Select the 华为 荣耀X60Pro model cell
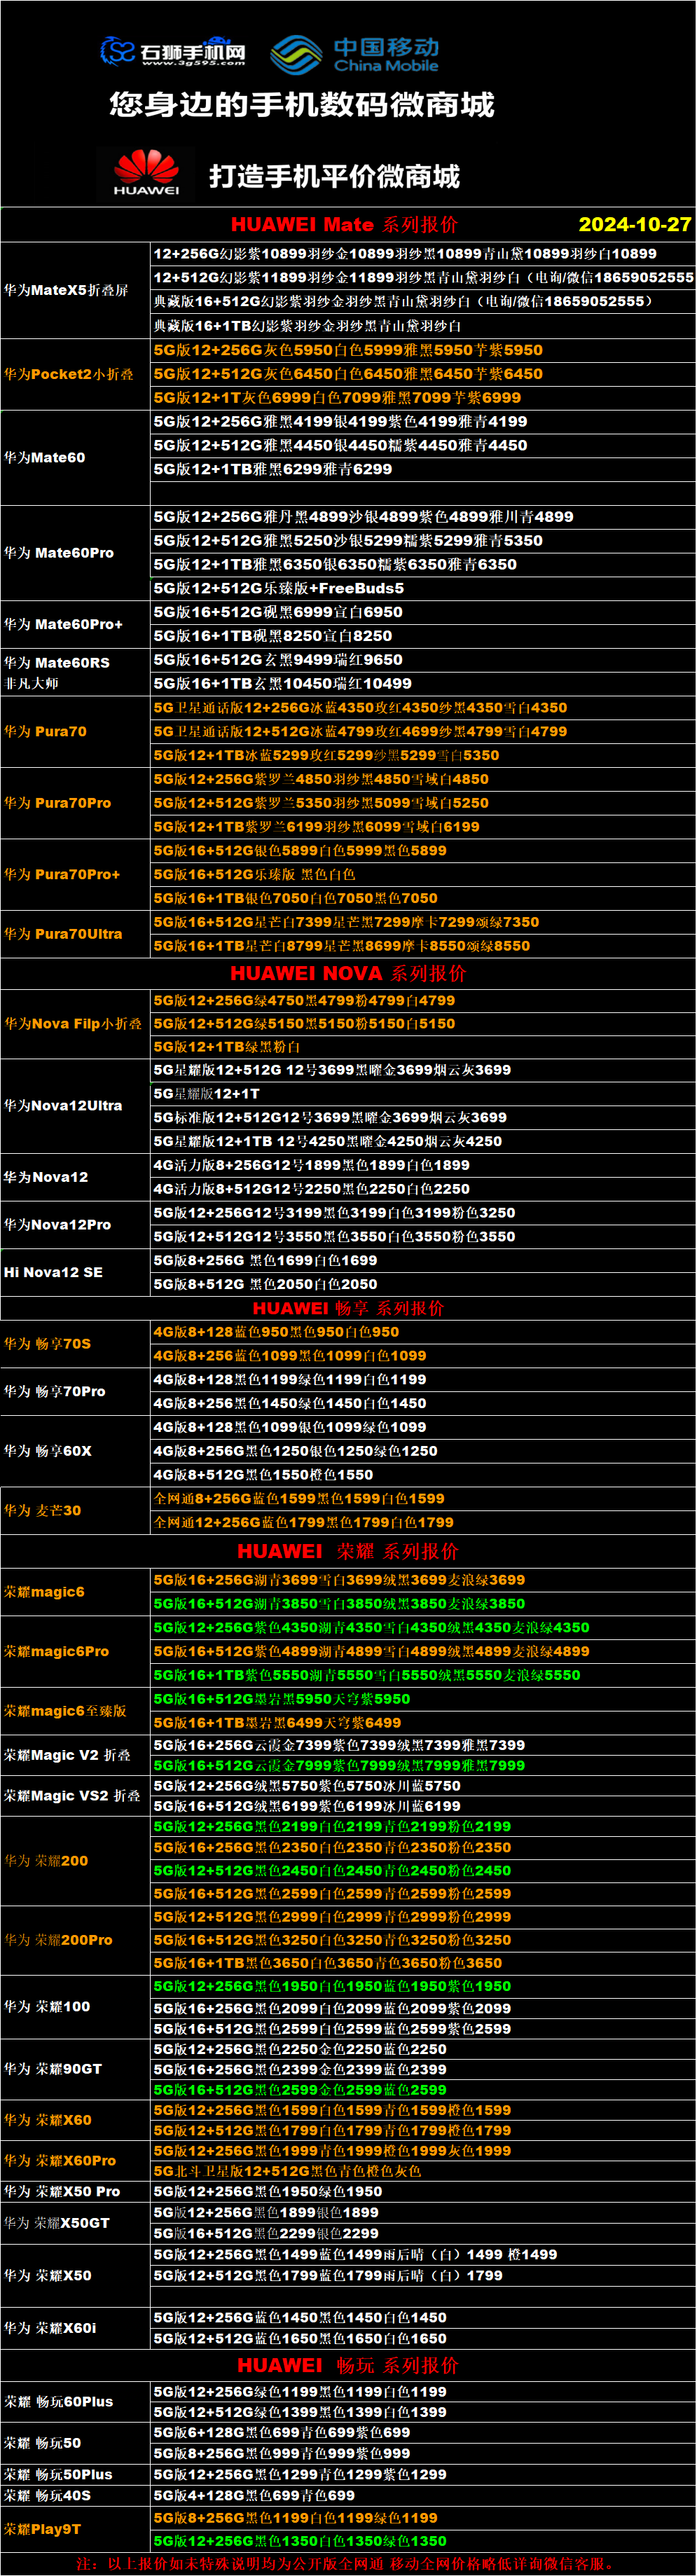This screenshot has height=2576, width=697. 76,2161
